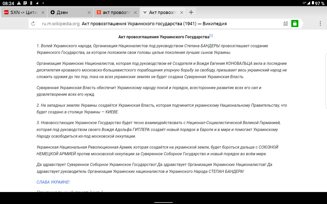Reload the page

coord(33,24)
